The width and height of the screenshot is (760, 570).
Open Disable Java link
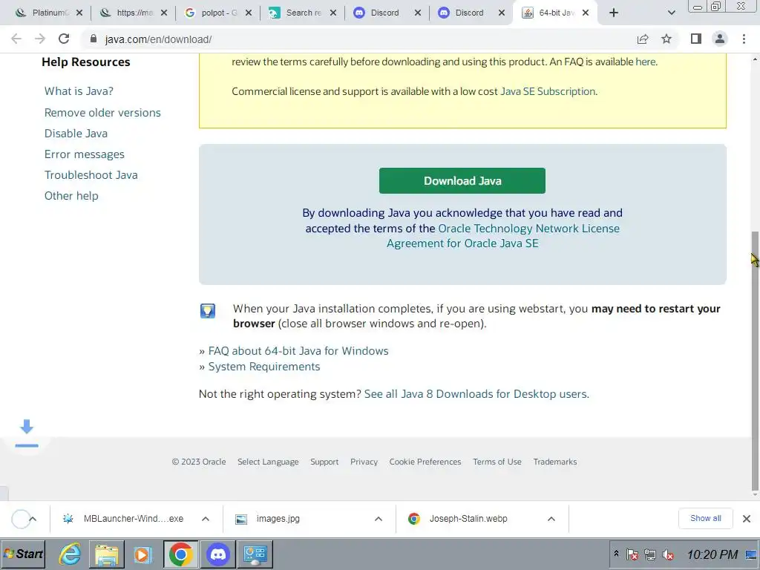pos(76,134)
